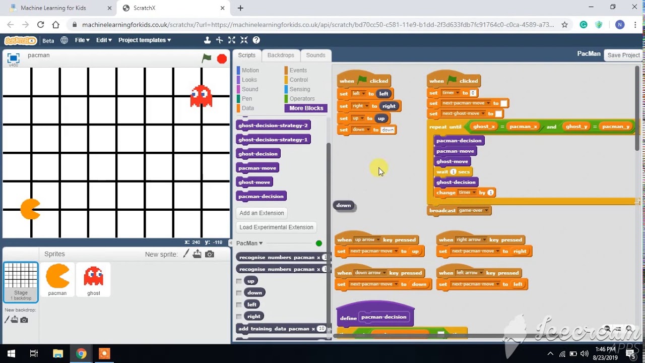Open Chrome from the taskbar
645x363 pixels.
point(81,353)
